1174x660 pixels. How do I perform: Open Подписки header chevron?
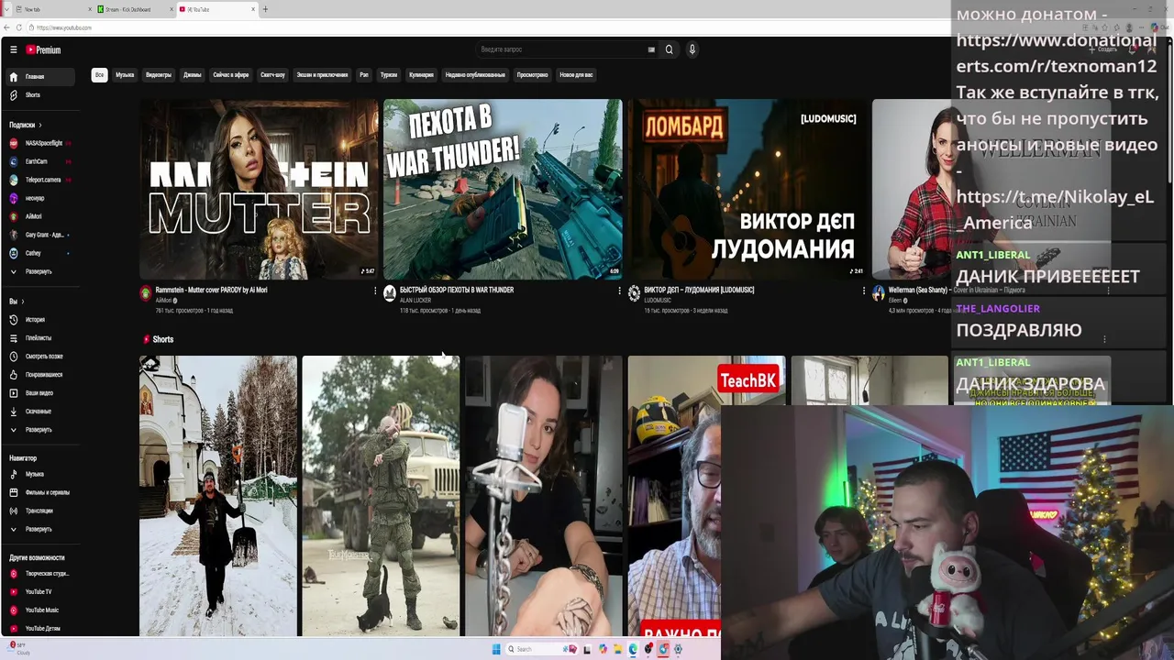tap(40, 125)
